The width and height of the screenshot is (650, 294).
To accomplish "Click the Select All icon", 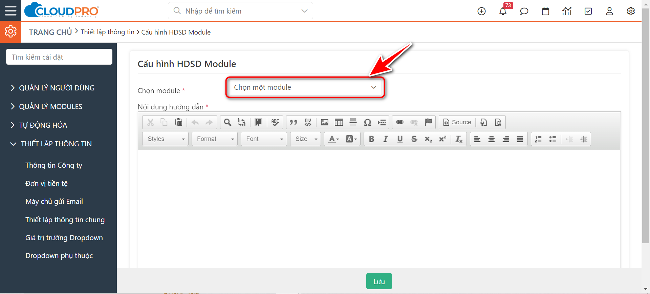I will (x=258, y=122).
